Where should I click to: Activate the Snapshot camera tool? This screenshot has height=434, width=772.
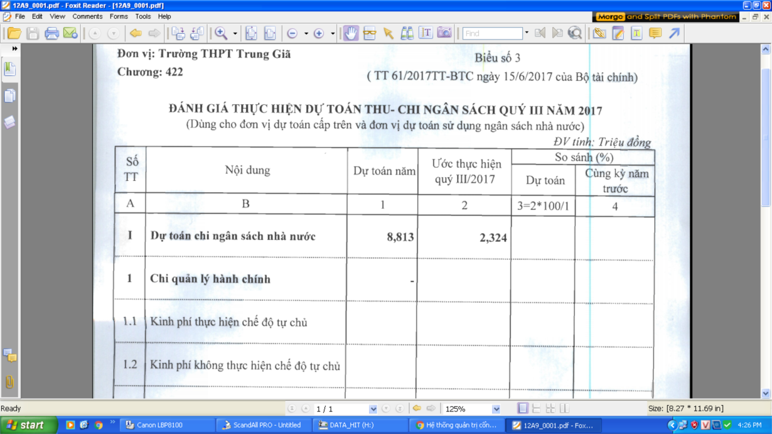(444, 33)
